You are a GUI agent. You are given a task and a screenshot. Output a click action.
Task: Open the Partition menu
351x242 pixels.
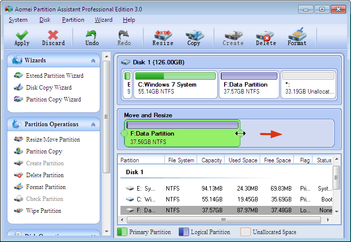73,20
